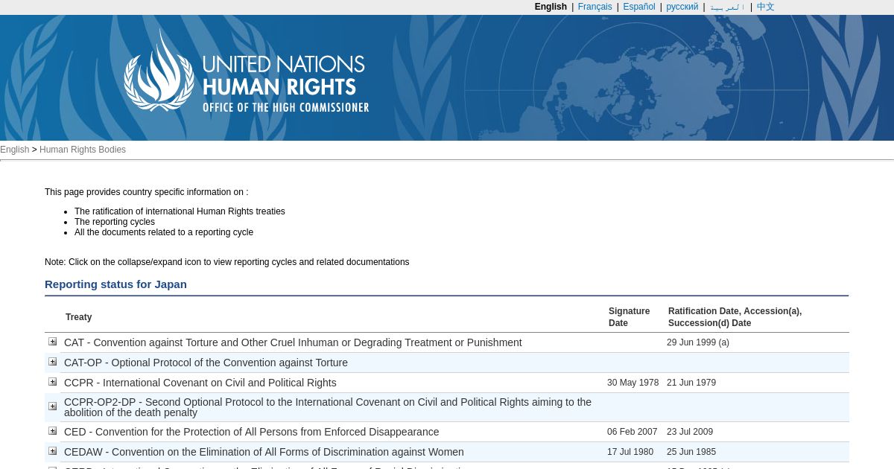
Task: Click the Signature Date column header
Action: coord(629,317)
